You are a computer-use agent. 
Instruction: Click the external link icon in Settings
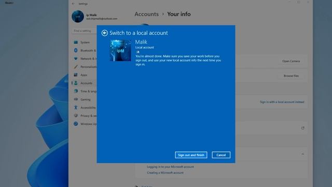coord(302,128)
